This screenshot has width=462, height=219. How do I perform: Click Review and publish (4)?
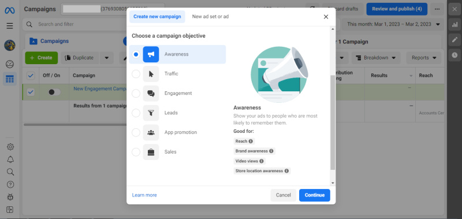pos(397,9)
